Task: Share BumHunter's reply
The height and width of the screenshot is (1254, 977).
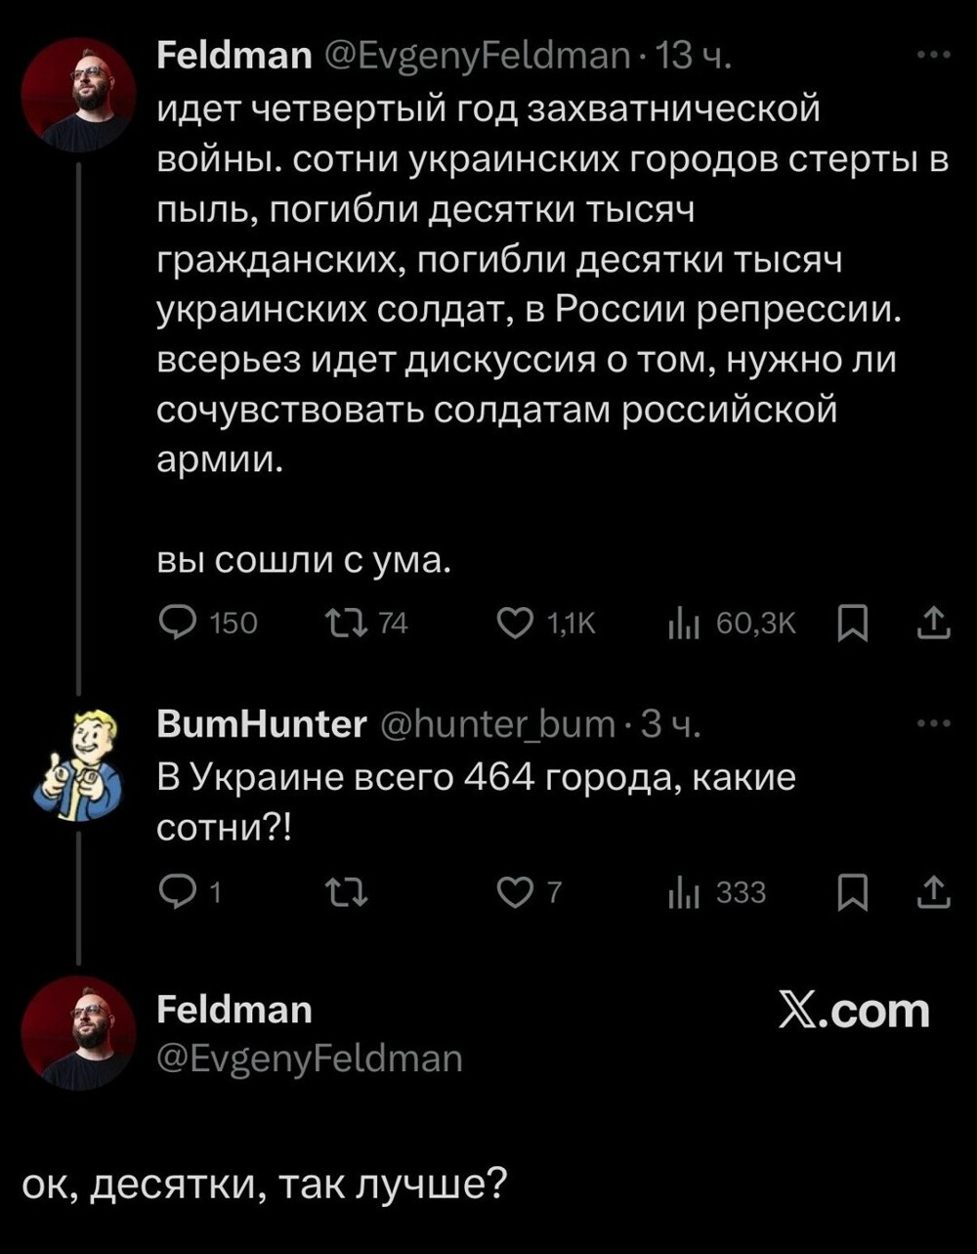Action: [935, 892]
